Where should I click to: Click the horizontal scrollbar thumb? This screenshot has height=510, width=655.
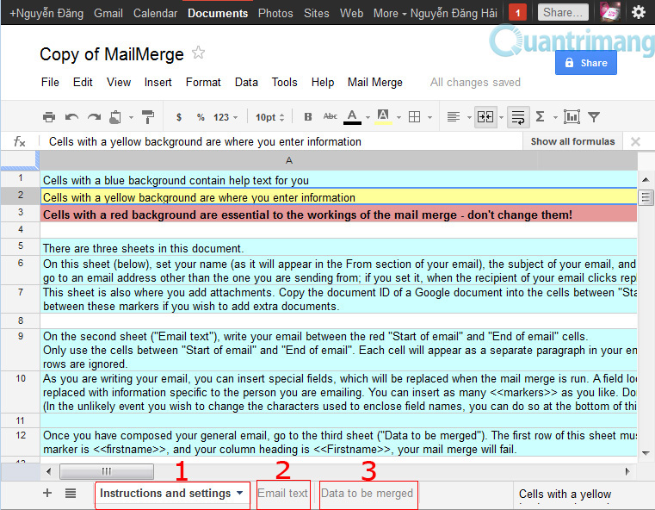(x=107, y=471)
